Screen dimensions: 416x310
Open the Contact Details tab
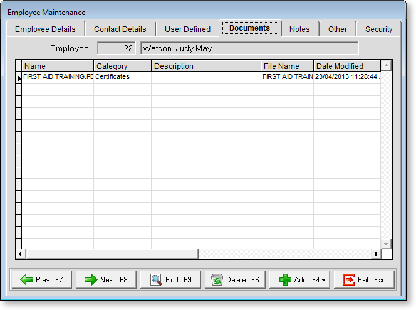(120, 29)
